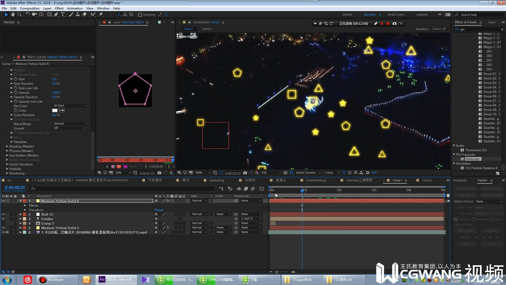Click the Composition Mini-Flowchart icon in timeline

click(221, 189)
